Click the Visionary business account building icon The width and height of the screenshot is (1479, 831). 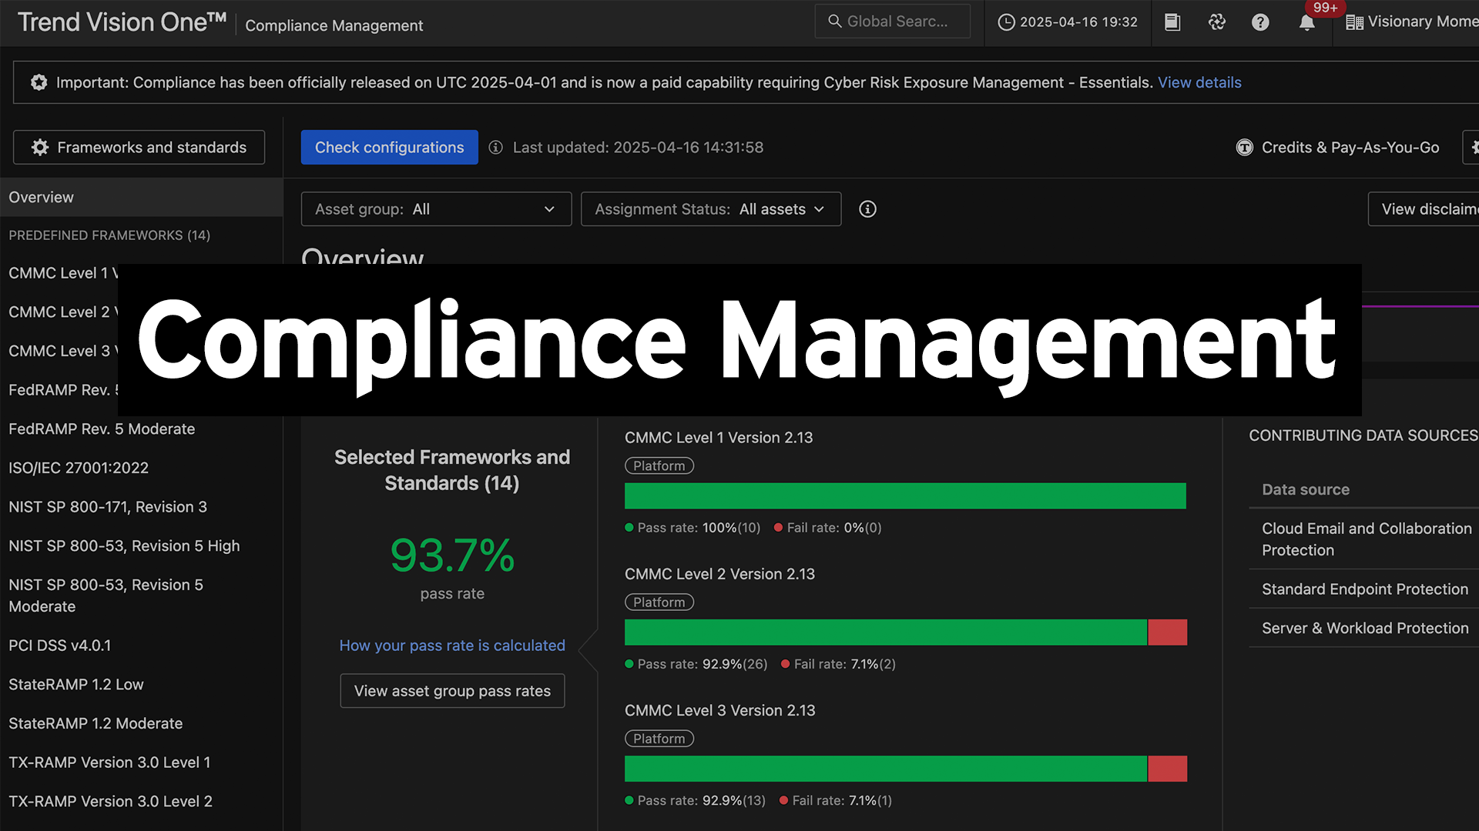pyautogui.click(x=1353, y=22)
